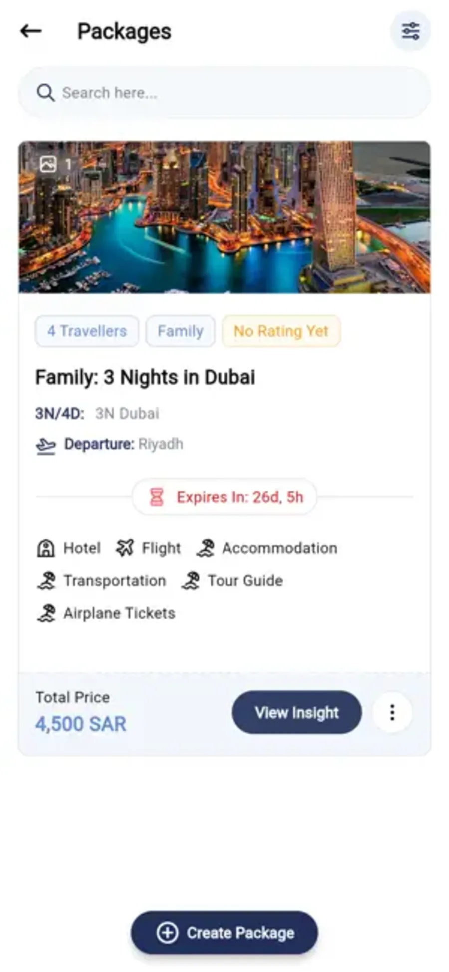
Task: Click the Expires In: 26d, 5h badge
Action: click(224, 497)
